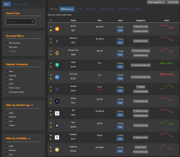Check the New popular category
This screenshot has height=157, width=180.
tap(7, 71)
